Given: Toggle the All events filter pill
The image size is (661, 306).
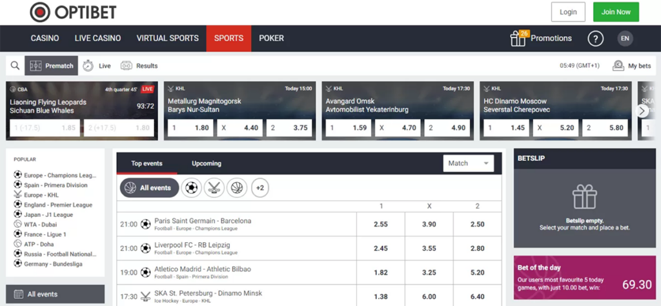Looking at the screenshot, I should click(148, 188).
